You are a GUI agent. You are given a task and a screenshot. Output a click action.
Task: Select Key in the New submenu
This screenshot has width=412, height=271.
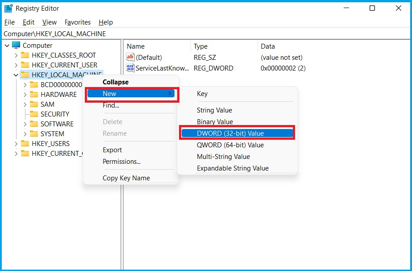(x=237, y=94)
